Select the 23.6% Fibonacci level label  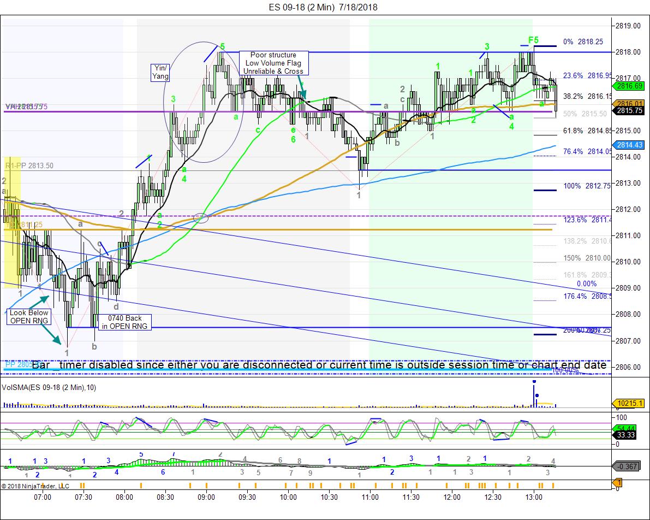click(587, 75)
